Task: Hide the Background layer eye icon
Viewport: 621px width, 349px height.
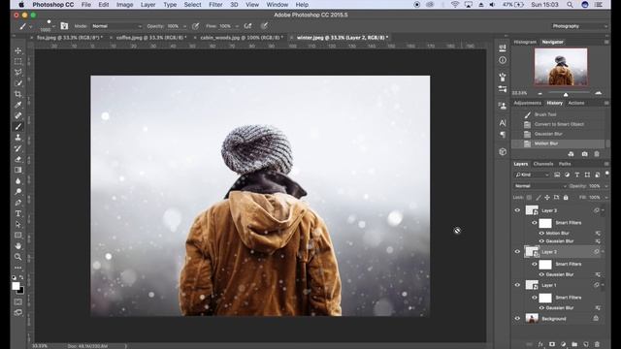Action: point(517,319)
